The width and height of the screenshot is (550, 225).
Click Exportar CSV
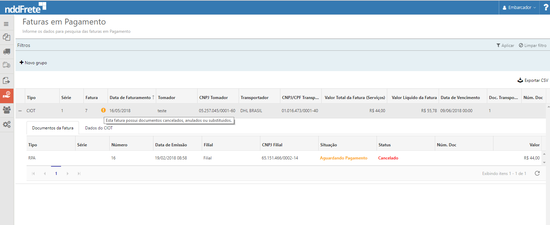(x=533, y=80)
